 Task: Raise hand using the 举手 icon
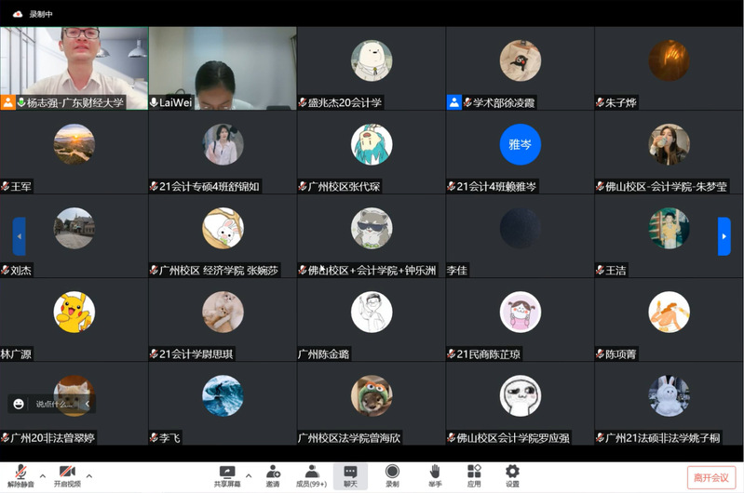coord(434,472)
